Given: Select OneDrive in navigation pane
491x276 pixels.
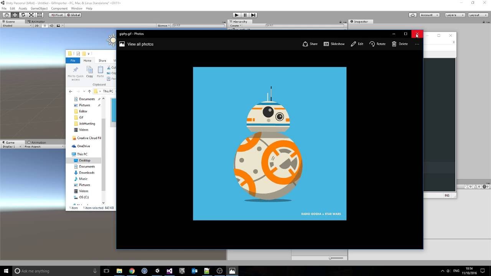Looking at the screenshot, I should tap(81, 146).
